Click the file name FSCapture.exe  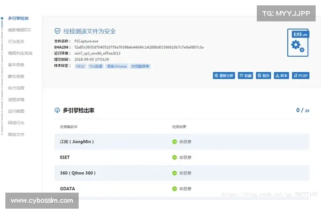click(86, 41)
